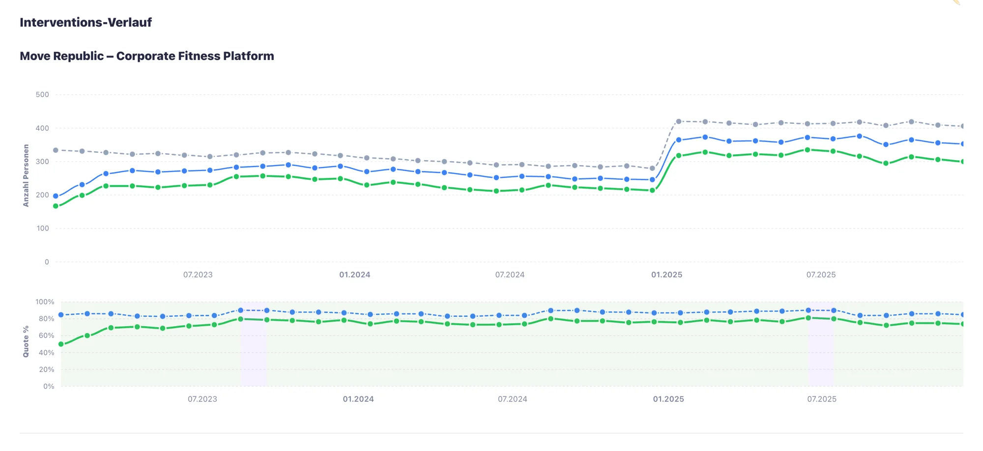
Task: Click the 07.2023 label under the Quote % chart
Action: pyautogui.click(x=202, y=399)
